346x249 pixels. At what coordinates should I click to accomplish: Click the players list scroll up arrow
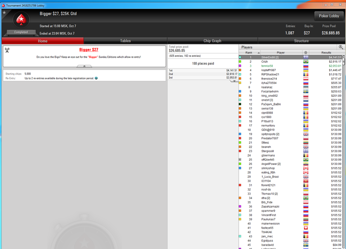pyautogui.click(x=344, y=57)
